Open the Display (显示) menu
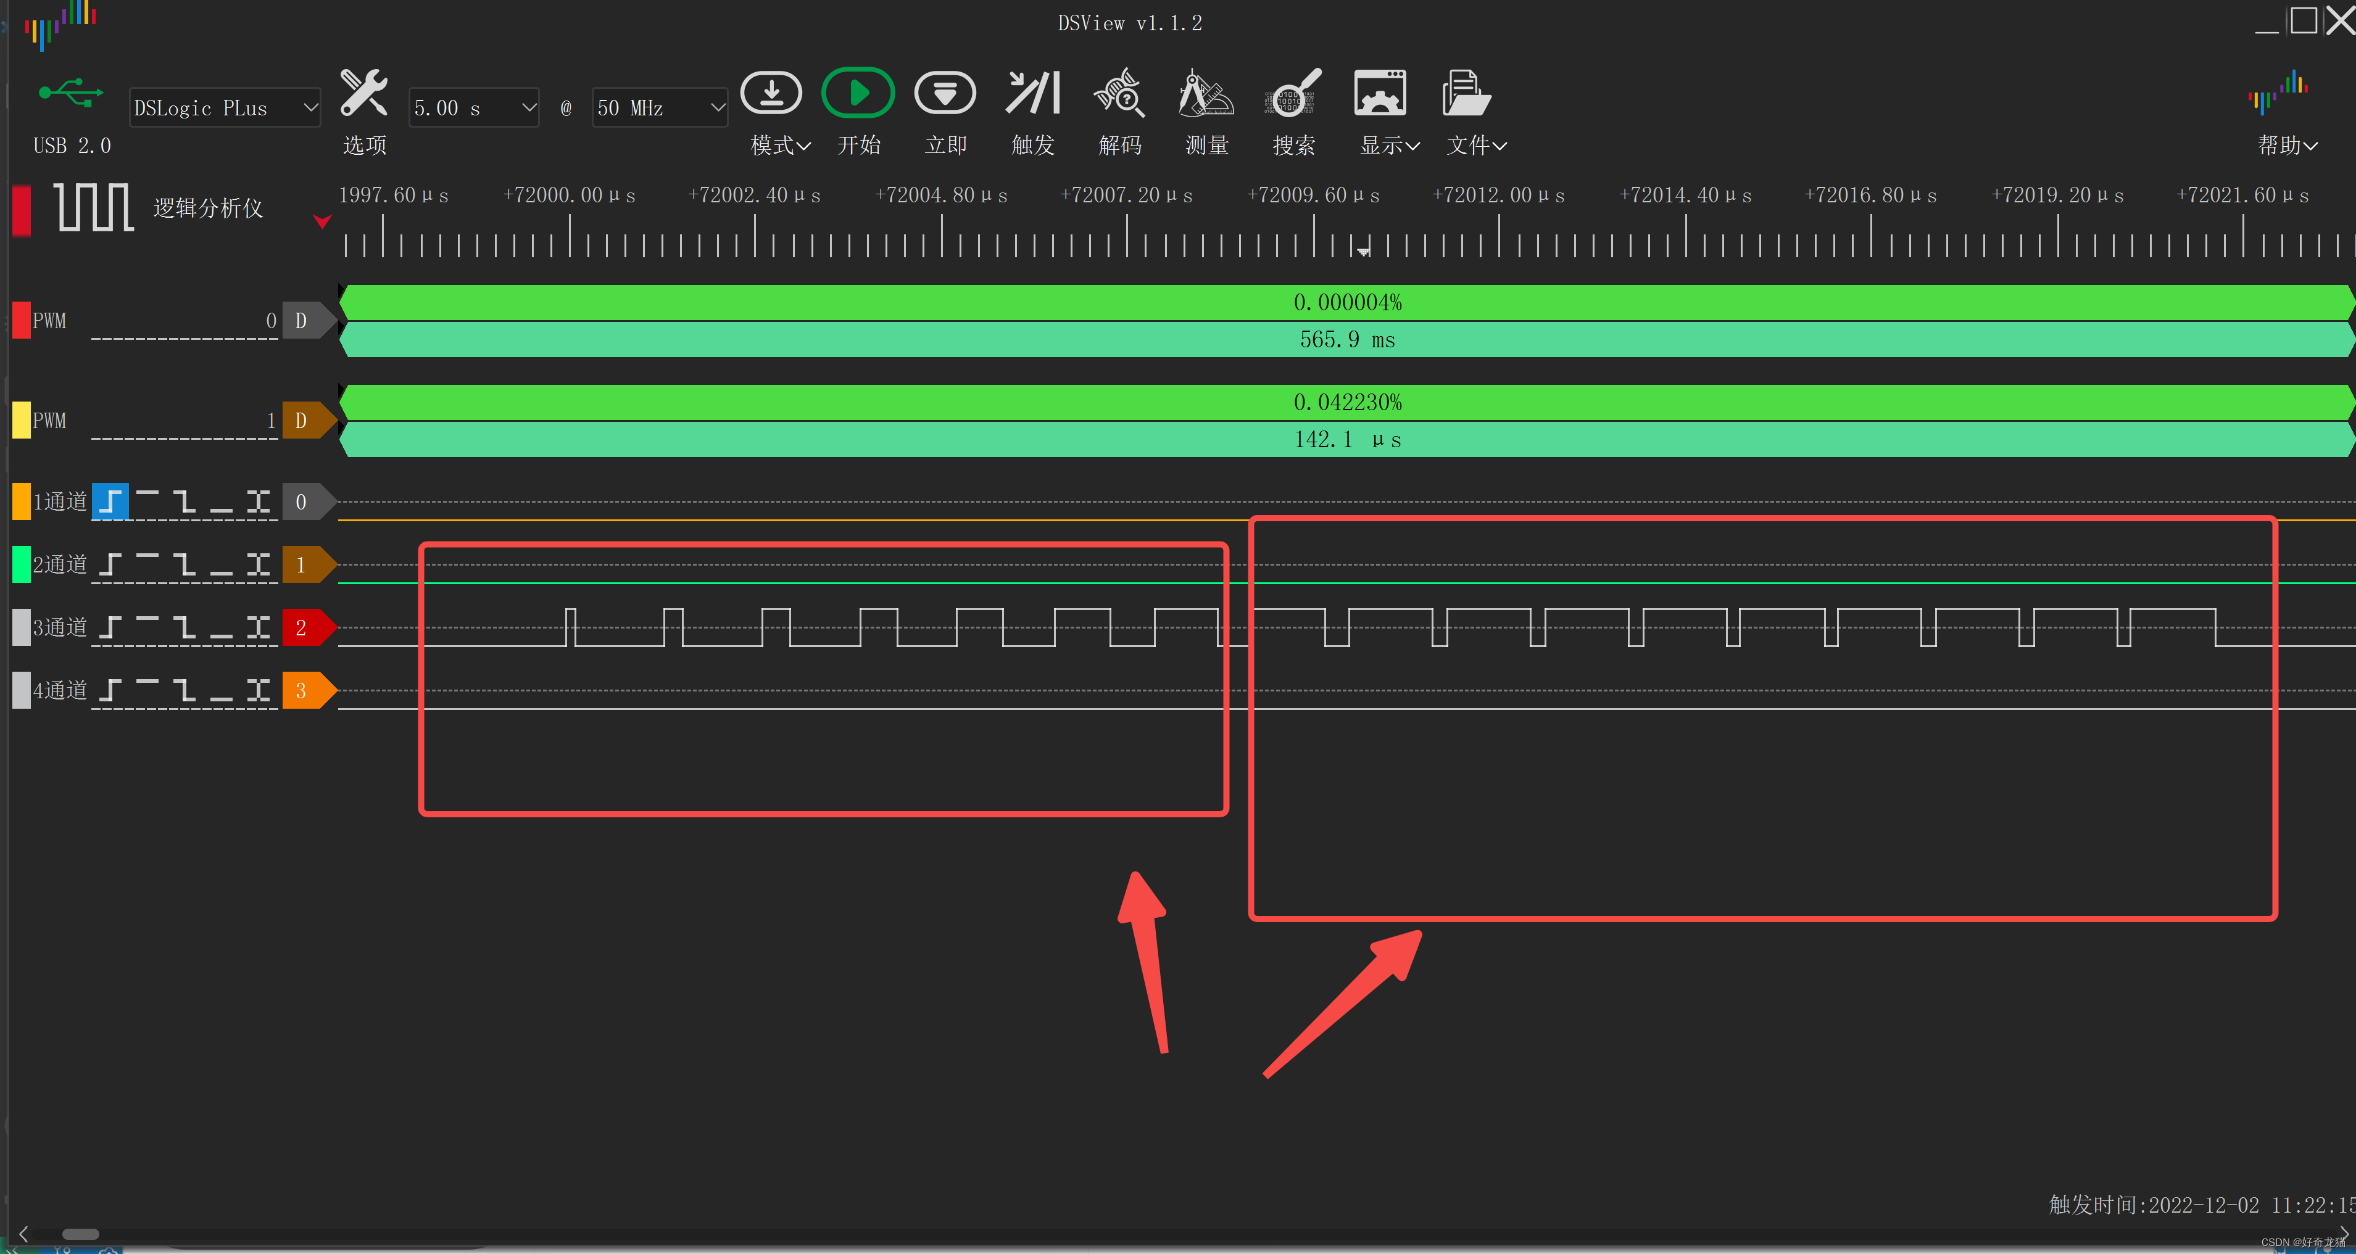The width and height of the screenshot is (2356, 1254). (x=1388, y=146)
